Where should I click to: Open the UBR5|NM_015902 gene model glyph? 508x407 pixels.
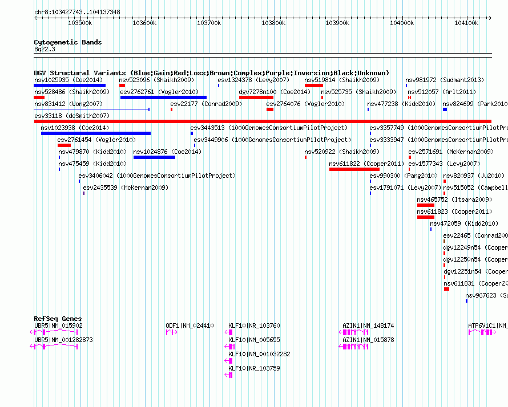click(x=54, y=332)
